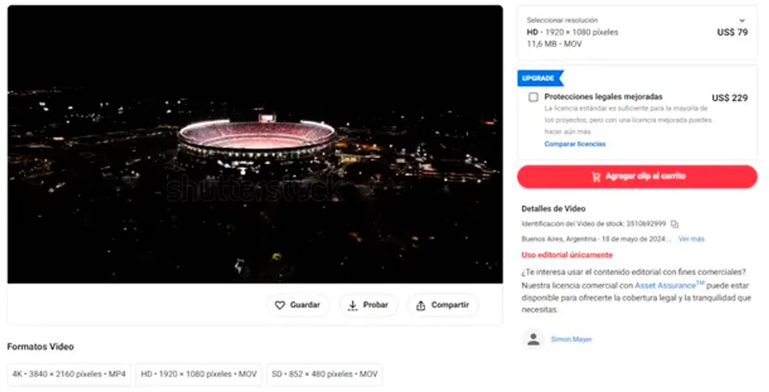Select the SD 852 × 480 MOV format
This screenshot has width=769, height=392.
(x=324, y=374)
